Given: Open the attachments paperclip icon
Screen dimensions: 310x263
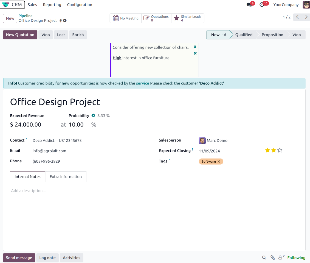Looking at the screenshot, I should coord(272,258).
